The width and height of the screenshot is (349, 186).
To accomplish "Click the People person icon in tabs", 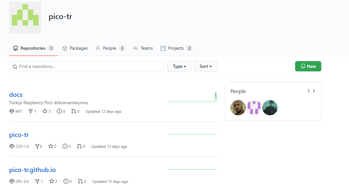I will tap(98, 48).
